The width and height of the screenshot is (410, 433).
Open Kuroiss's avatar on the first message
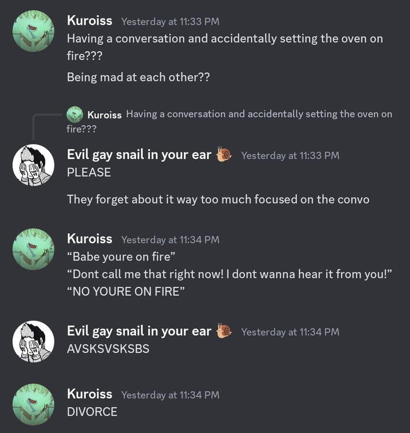[x=34, y=31]
